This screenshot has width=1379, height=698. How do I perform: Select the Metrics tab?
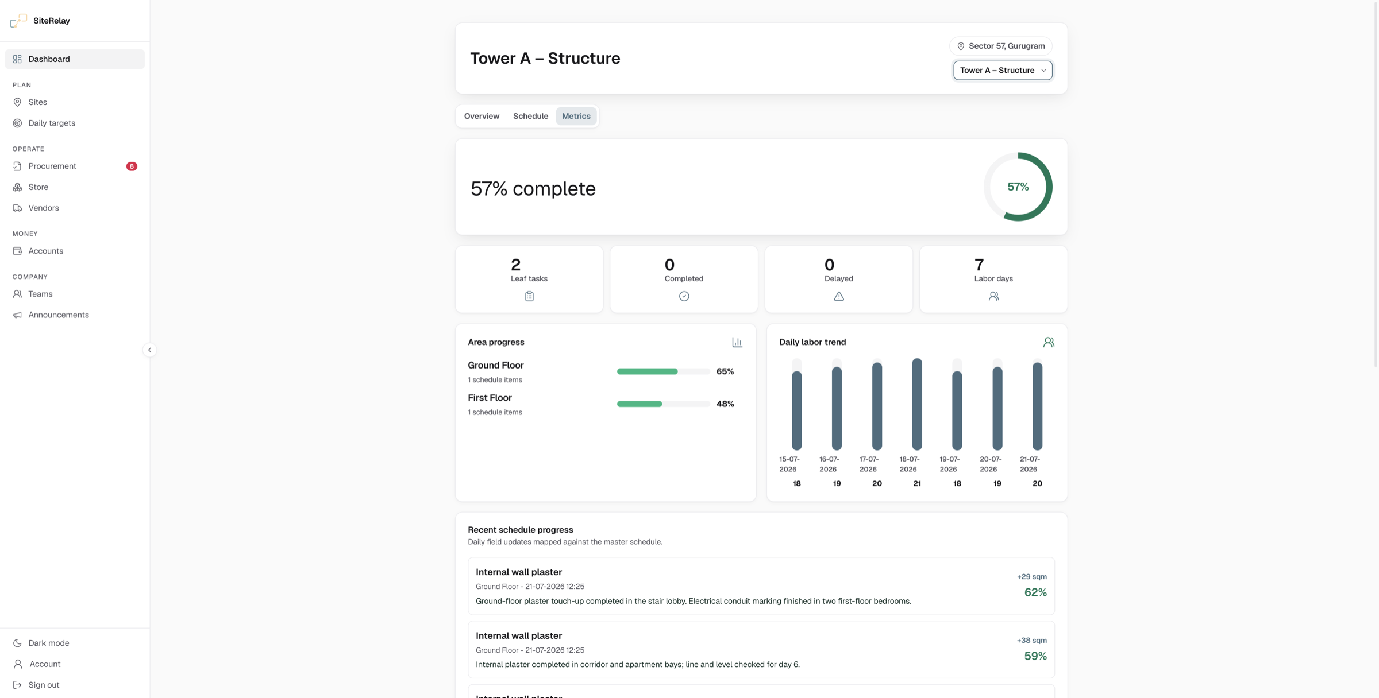tap(576, 116)
